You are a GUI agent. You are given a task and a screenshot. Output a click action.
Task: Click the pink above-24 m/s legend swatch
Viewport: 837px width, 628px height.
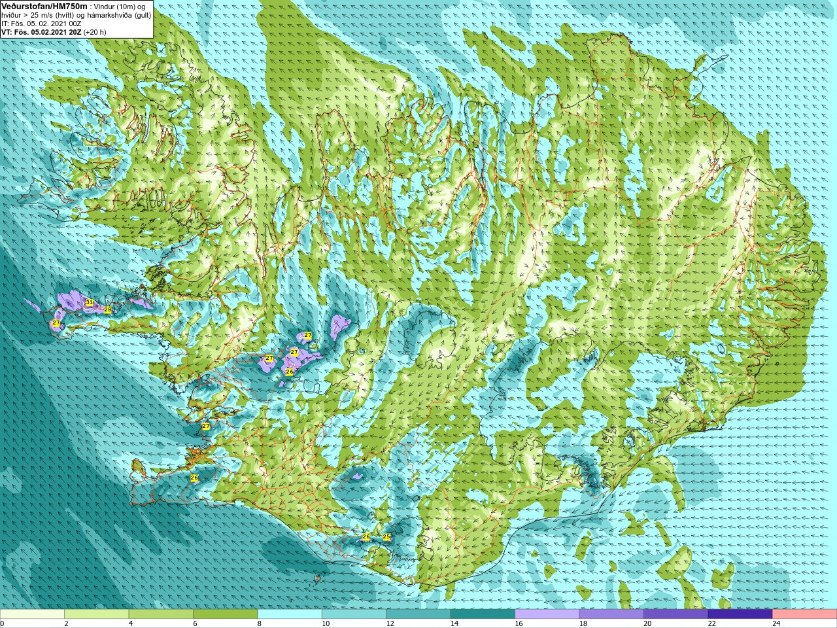pos(805,614)
